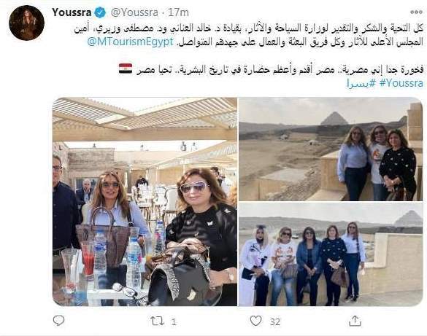
Task: Open the @MTourismEgypt mention link
Action: [x=131, y=42]
